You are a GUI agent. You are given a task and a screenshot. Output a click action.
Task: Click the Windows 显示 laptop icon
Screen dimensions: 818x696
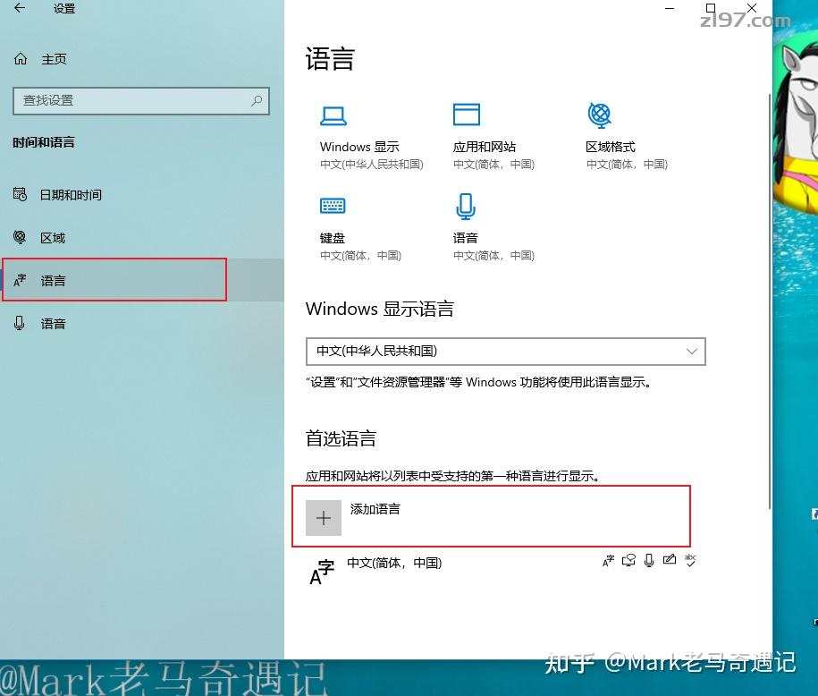coord(333,115)
